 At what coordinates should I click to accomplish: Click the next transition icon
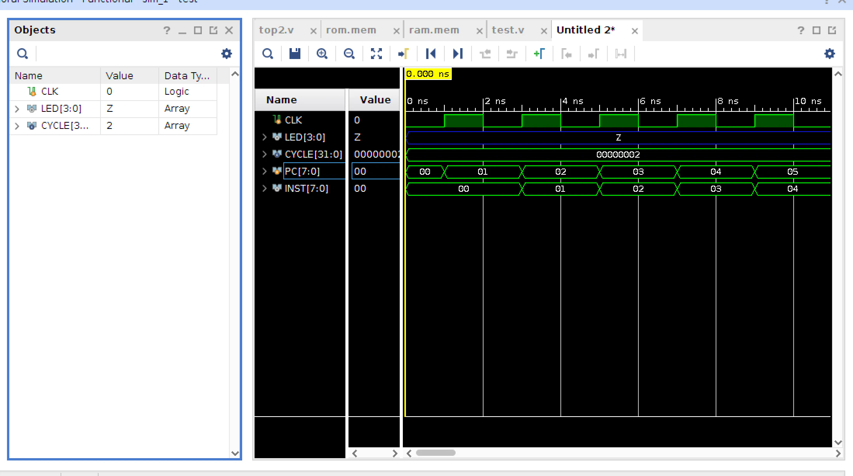512,54
